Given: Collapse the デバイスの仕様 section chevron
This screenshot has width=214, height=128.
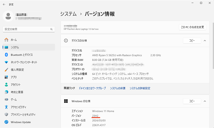Looking at the screenshot, I should pyautogui.click(x=205, y=40).
